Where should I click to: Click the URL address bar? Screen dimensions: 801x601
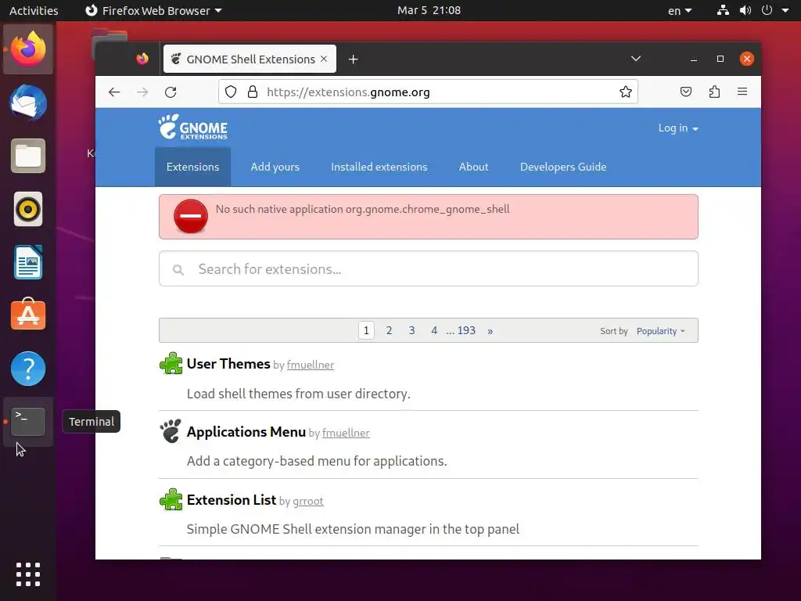point(428,92)
